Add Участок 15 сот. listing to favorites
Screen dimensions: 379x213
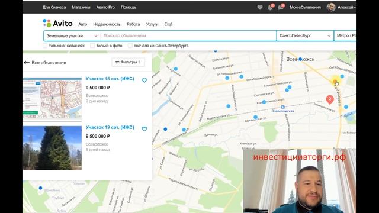click(x=144, y=80)
